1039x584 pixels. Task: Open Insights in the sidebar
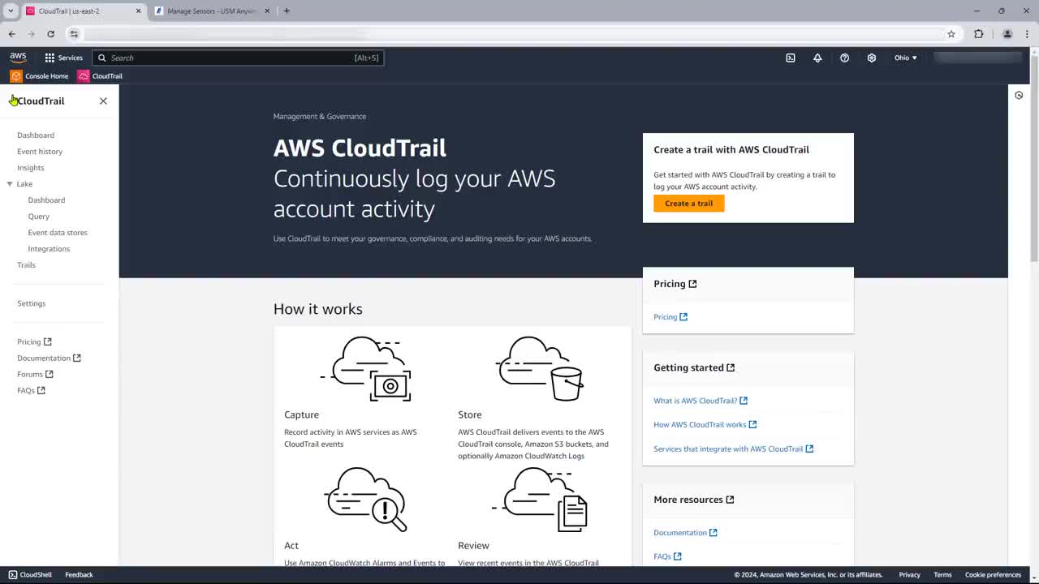(31, 168)
